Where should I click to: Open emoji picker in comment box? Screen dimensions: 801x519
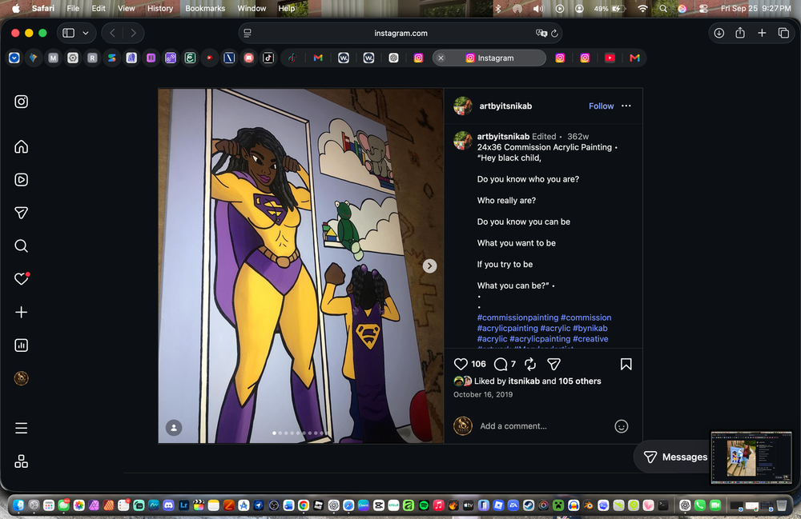click(622, 426)
